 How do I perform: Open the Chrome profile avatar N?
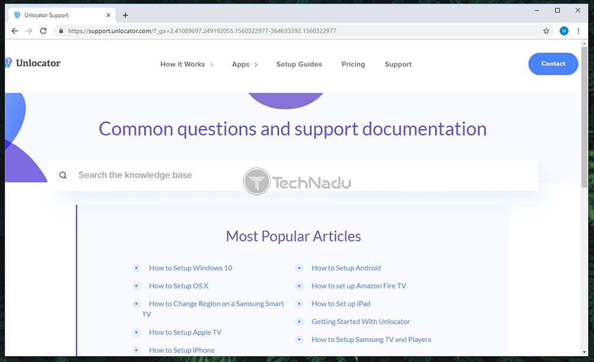tap(564, 31)
